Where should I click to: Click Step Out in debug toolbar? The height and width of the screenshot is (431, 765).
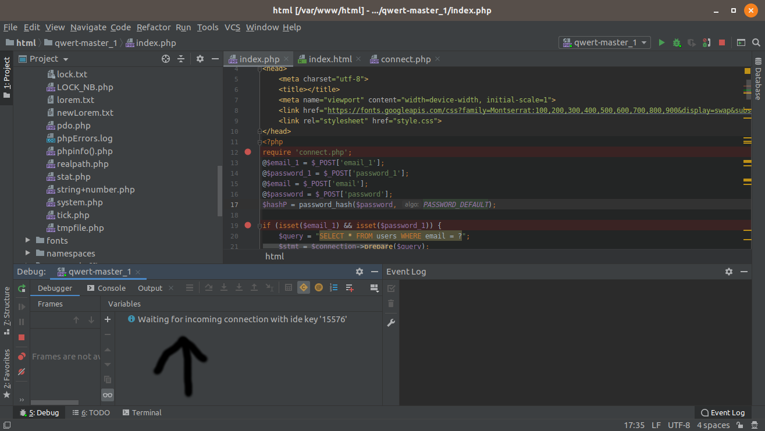point(254,287)
